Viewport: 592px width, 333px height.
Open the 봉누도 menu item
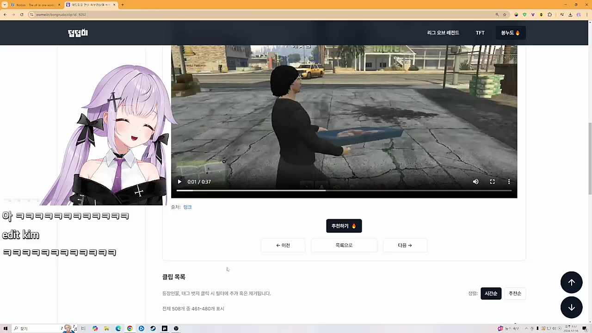tap(510, 33)
